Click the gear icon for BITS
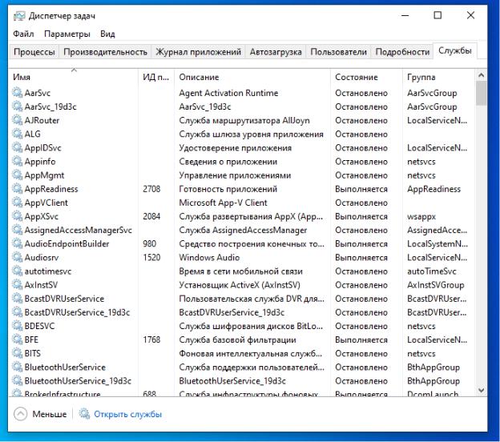Viewport: 500px width, 442px height. point(17,353)
